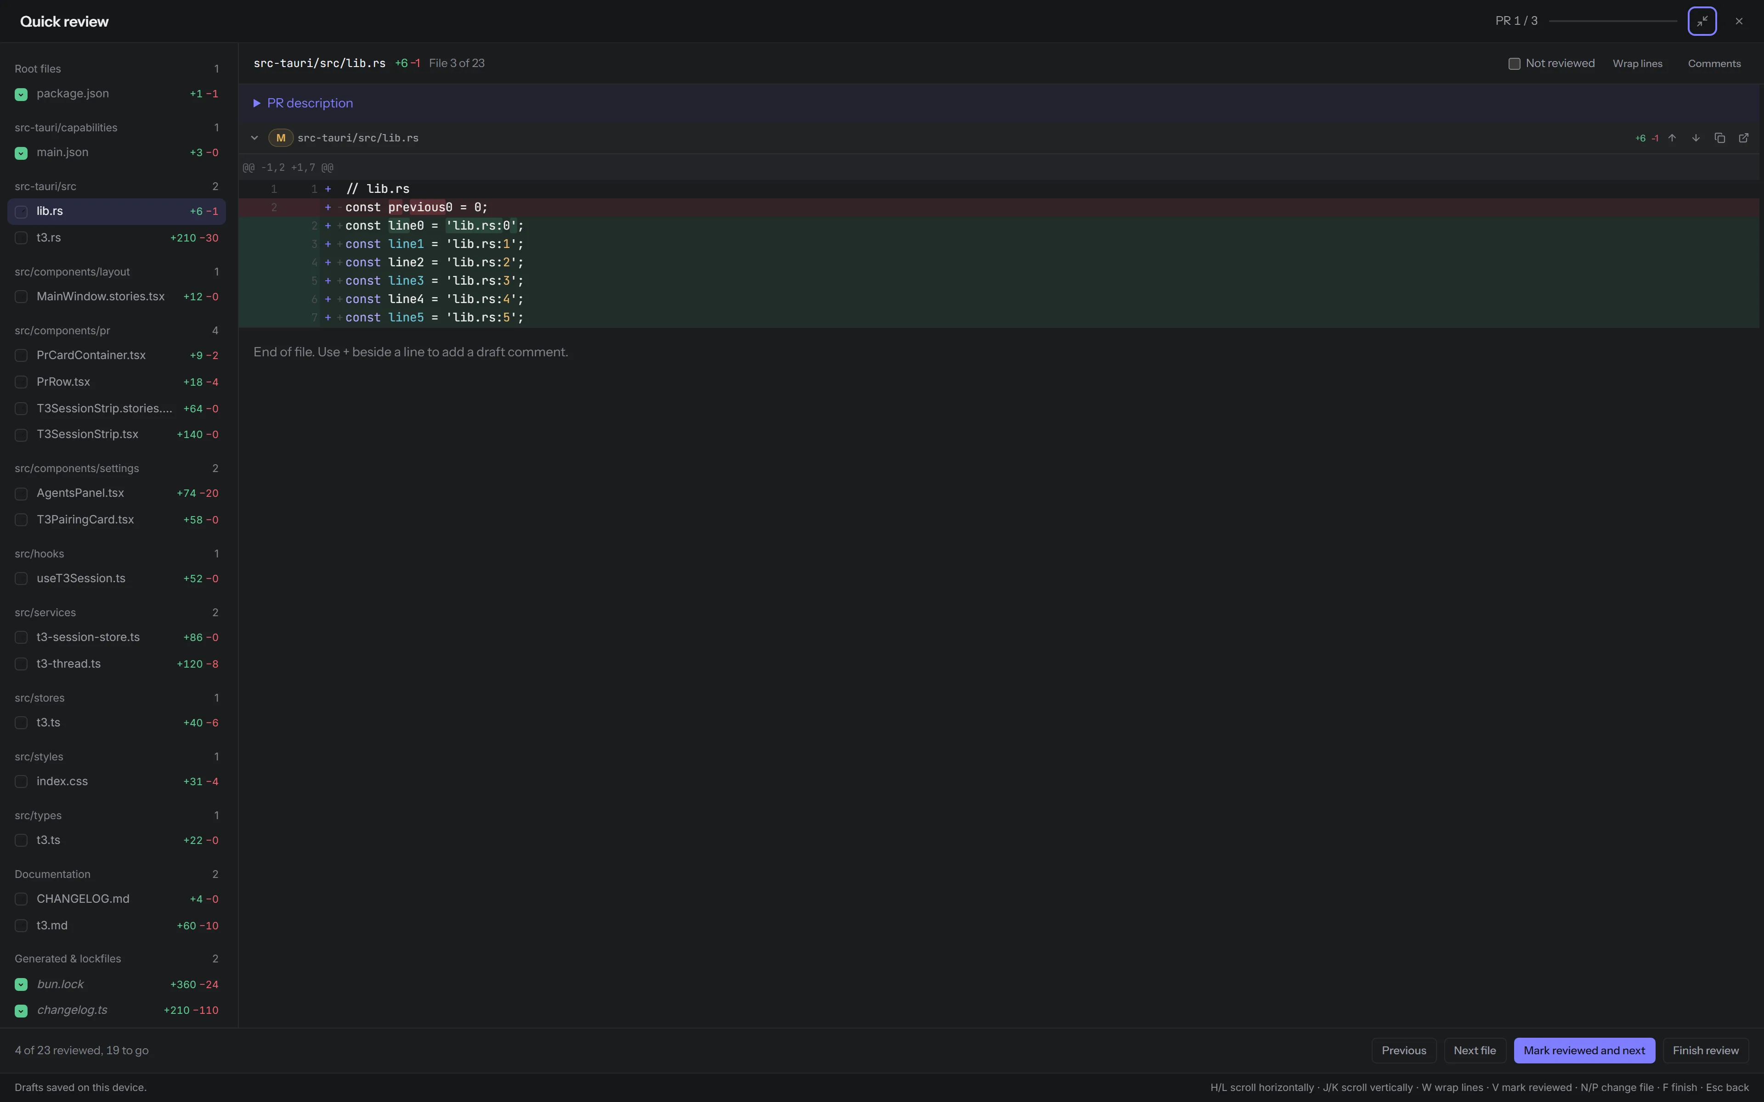
Task: Add draft comment on previous0 removed line
Action: click(328, 208)
